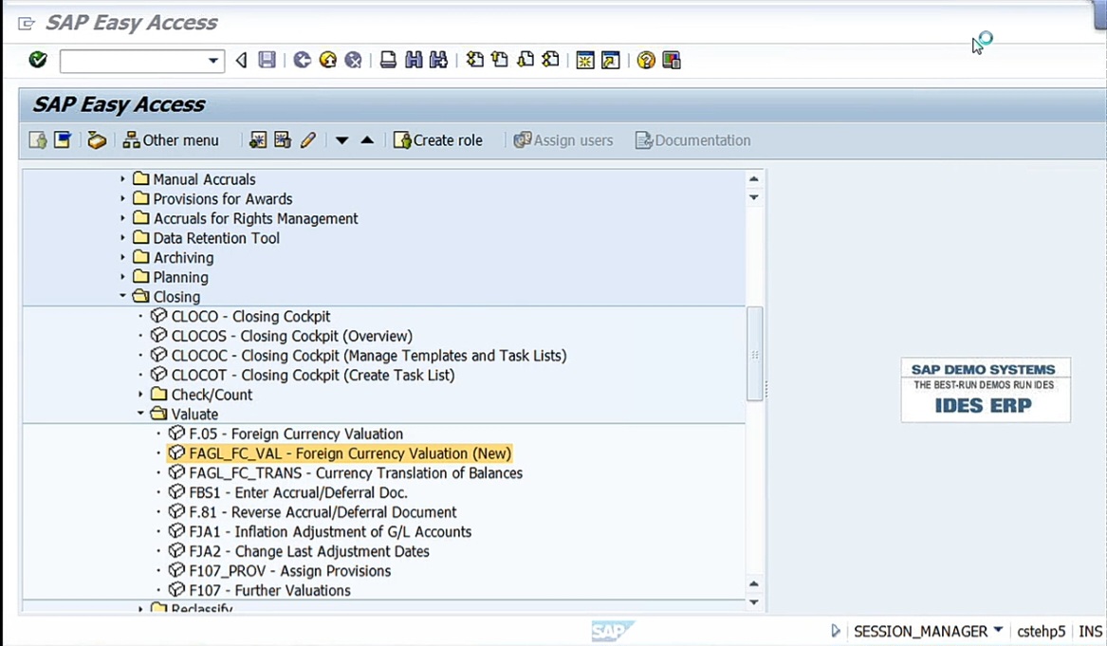Click the scroll-down arrow at the bottom of the tree scrollbar
Screen dimensions: 1107x646
pyautogui.click(x=754, y=602)
